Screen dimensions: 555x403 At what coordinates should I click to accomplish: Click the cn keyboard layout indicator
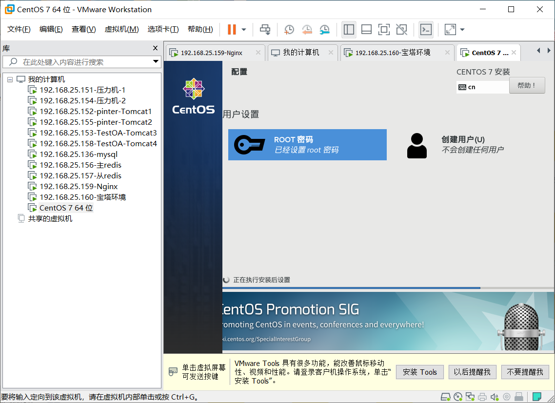[x=483, y=87]
